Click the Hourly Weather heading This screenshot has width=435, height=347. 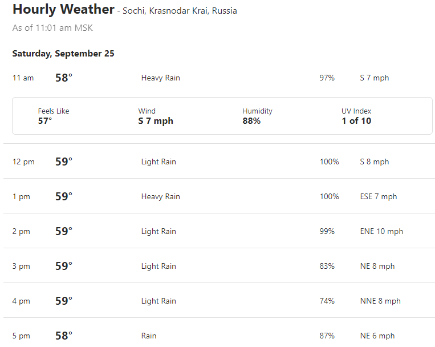point(63,9)
